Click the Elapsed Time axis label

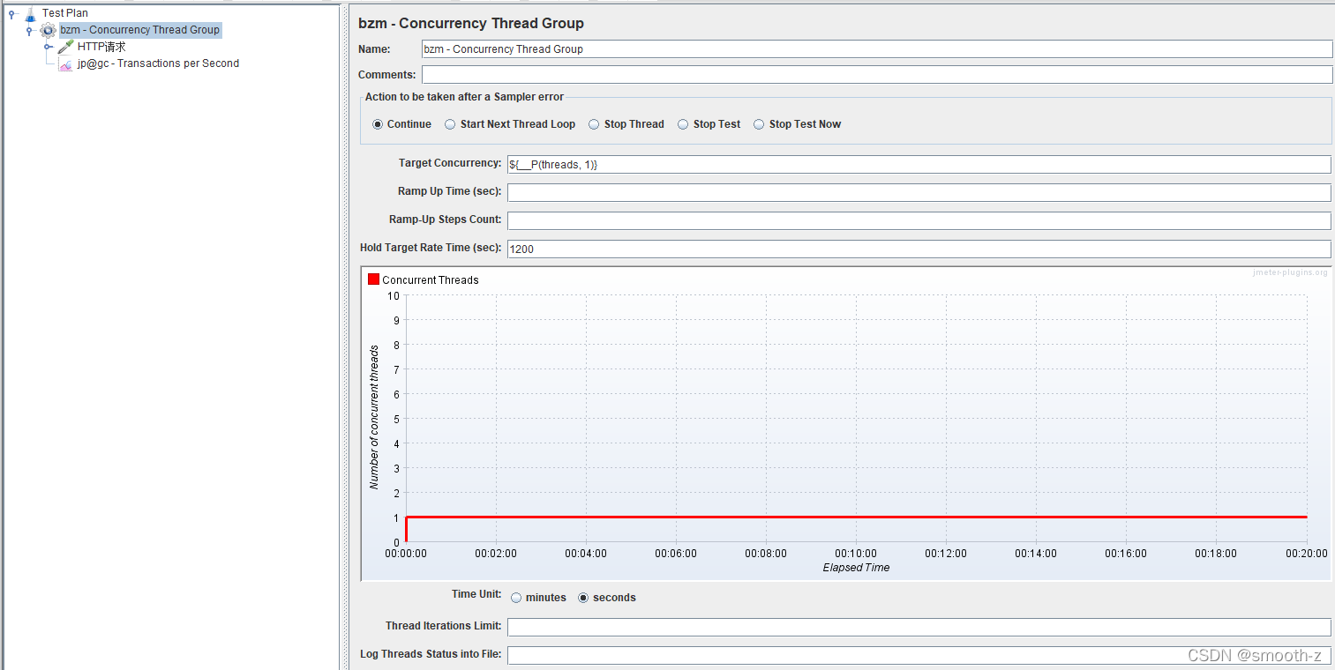[856, 568]
